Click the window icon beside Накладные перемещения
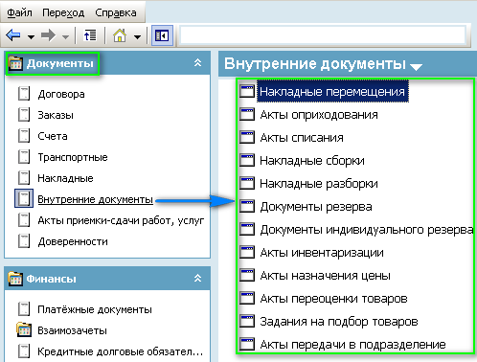Image resolution: width=477 pixels, height=362 pixels. click(247, 91)
